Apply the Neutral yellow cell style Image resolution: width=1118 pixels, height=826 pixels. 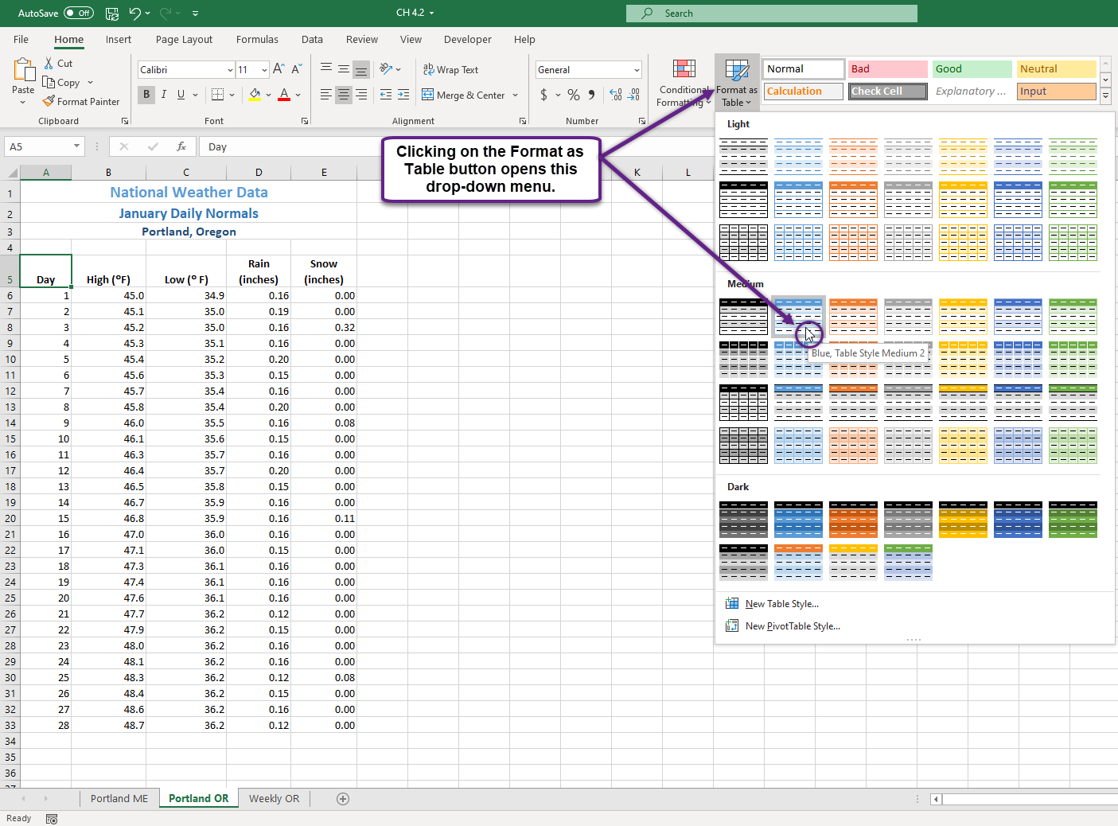pos(1057,69)
